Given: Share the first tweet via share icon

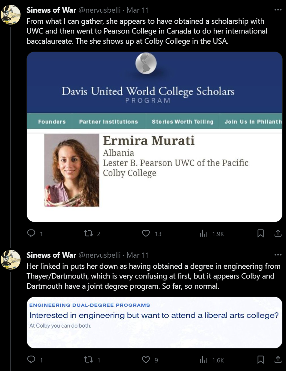Looking at the screenshot, I should (x=278, y=234).
